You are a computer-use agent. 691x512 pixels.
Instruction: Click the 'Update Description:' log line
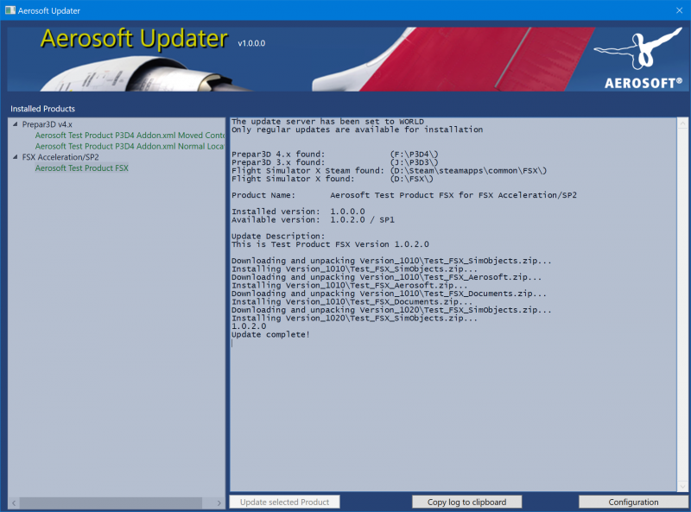tap(278, 237)
